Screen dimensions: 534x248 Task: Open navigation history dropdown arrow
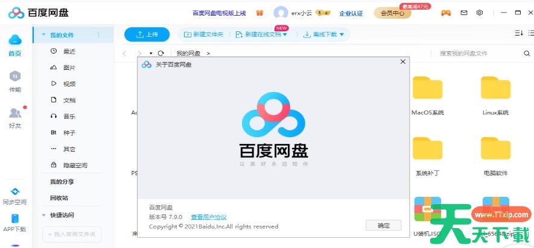151,54
